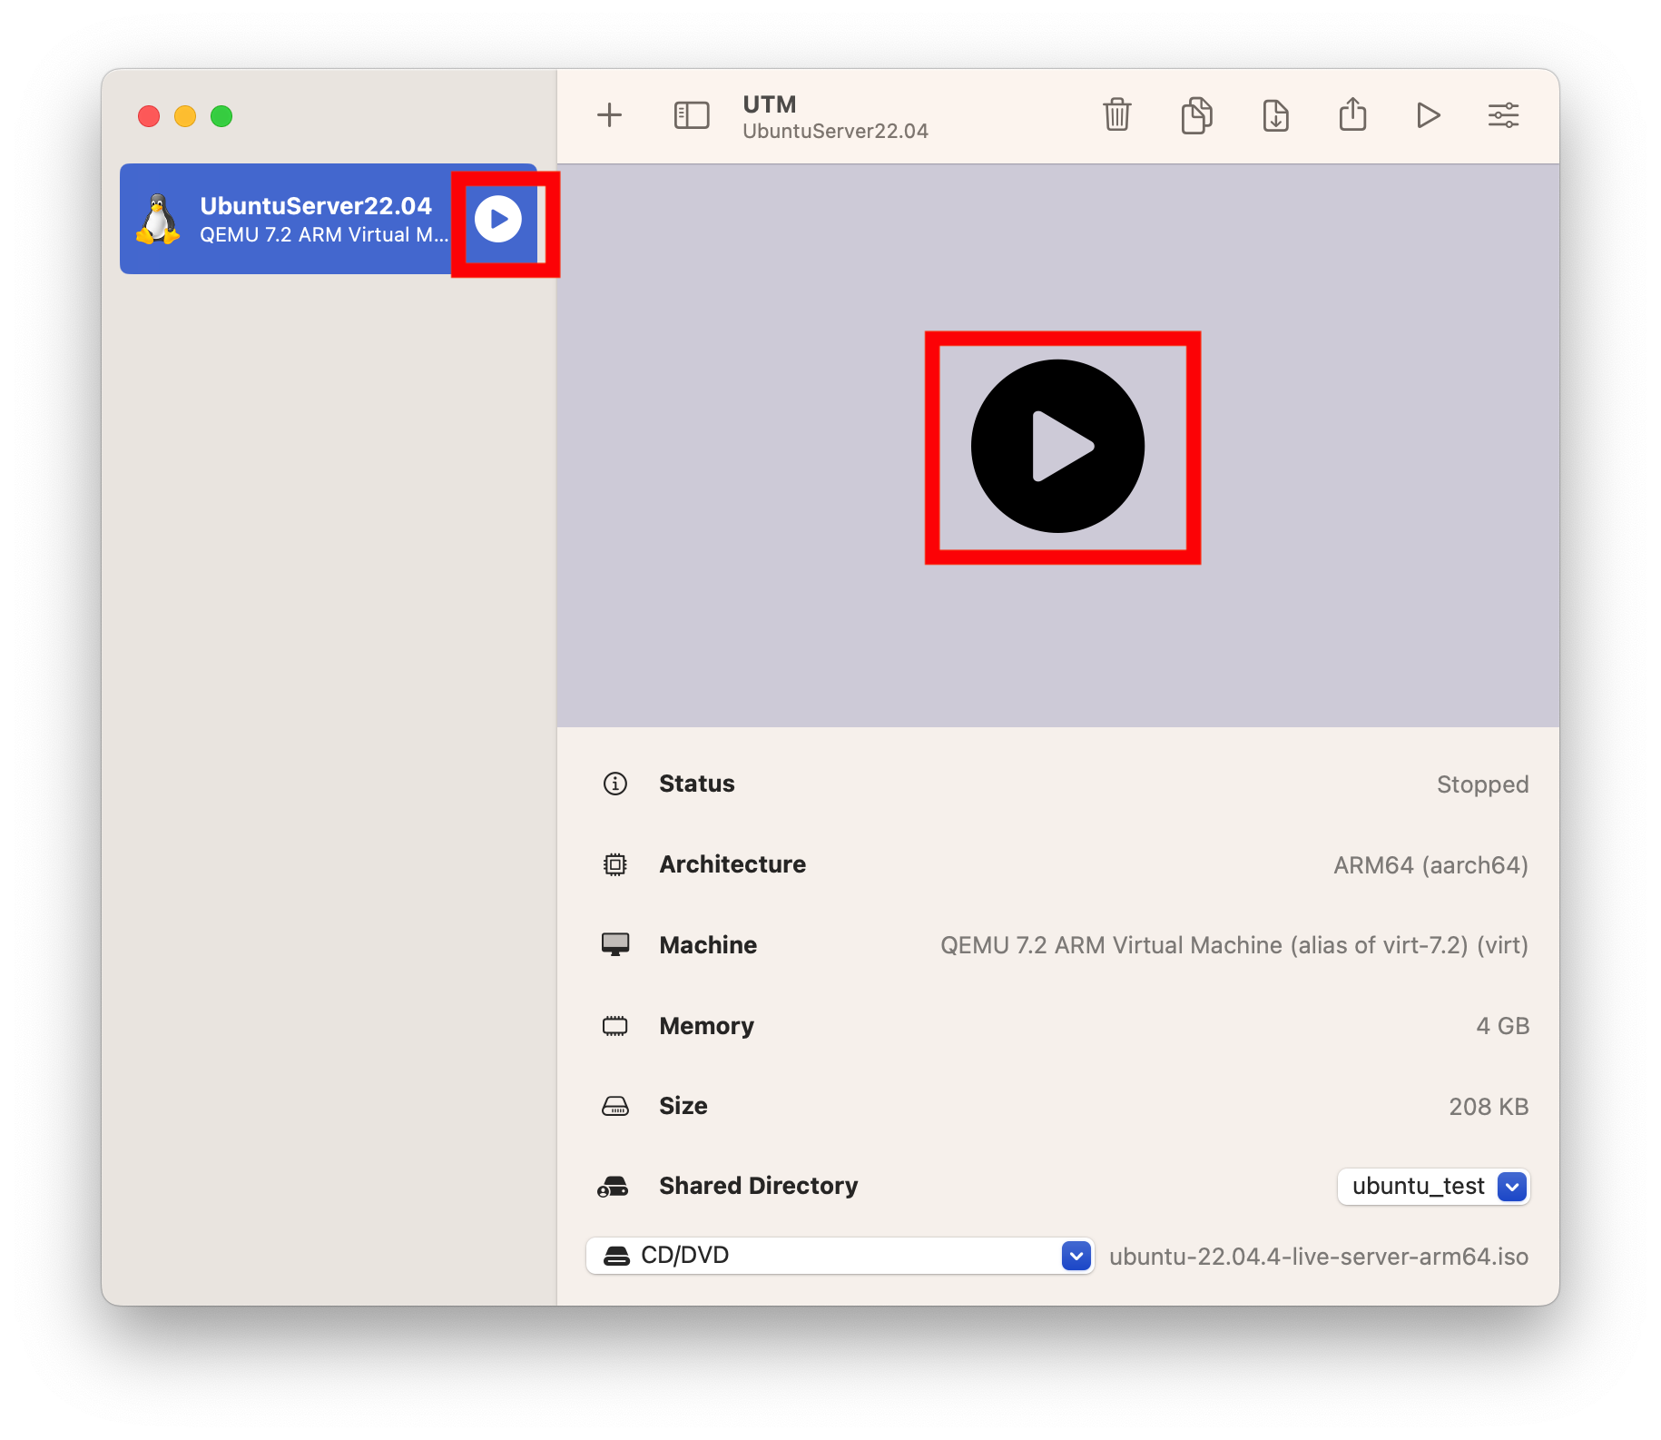Select the UbuntuServer22.04 entry in sidebar
This screenshot has width=1661, height=1440.
tap(329, 219)
